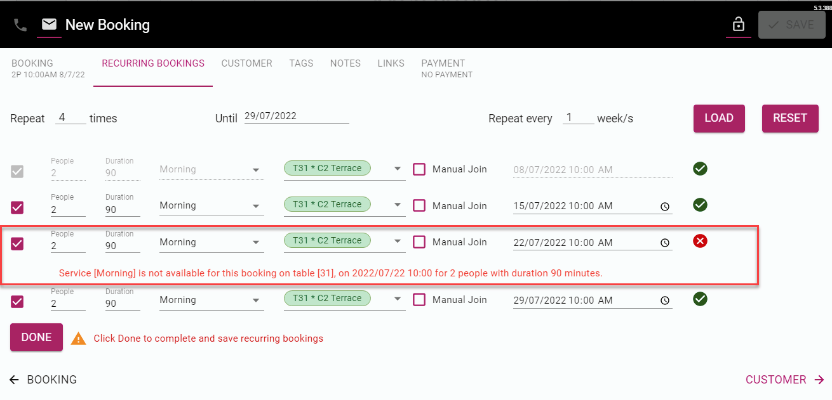Image resolution: width=832 pixels, height=400 pixels.
Task: Click the back arrow to return to Booking
Action: pos(14,379)
